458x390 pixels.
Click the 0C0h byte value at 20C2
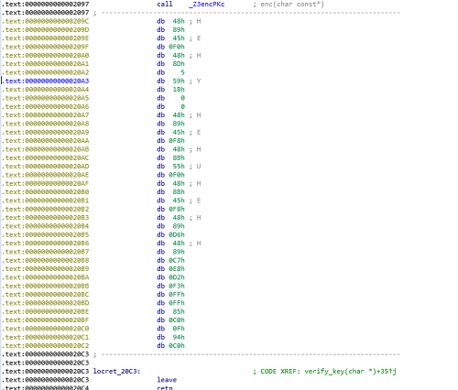click(x=177, y=346)
